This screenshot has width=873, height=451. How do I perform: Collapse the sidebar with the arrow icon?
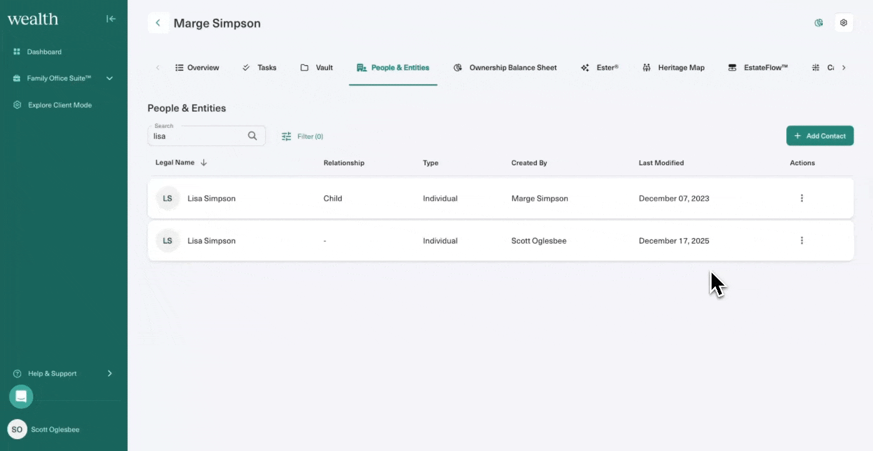point(111,19)
